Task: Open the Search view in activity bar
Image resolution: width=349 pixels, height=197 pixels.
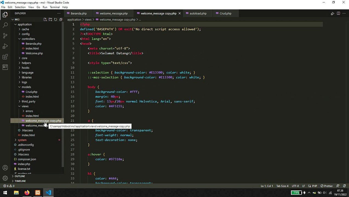Action: point(5,25)
